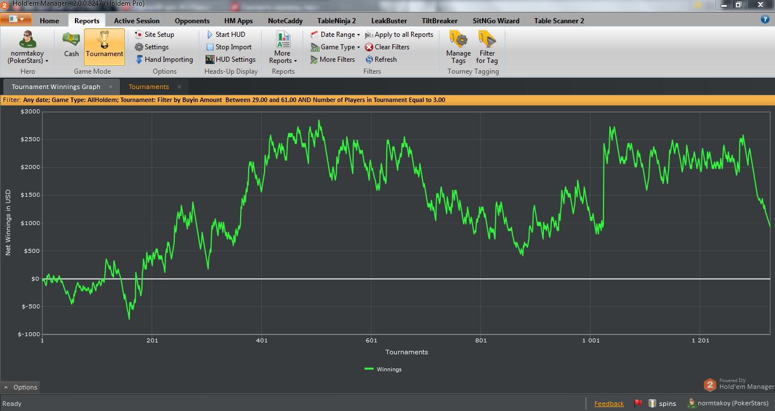The width and height of the screenshot is (775, 411).
Task: Click the spins status bar entry
Action: coord(663,404)
